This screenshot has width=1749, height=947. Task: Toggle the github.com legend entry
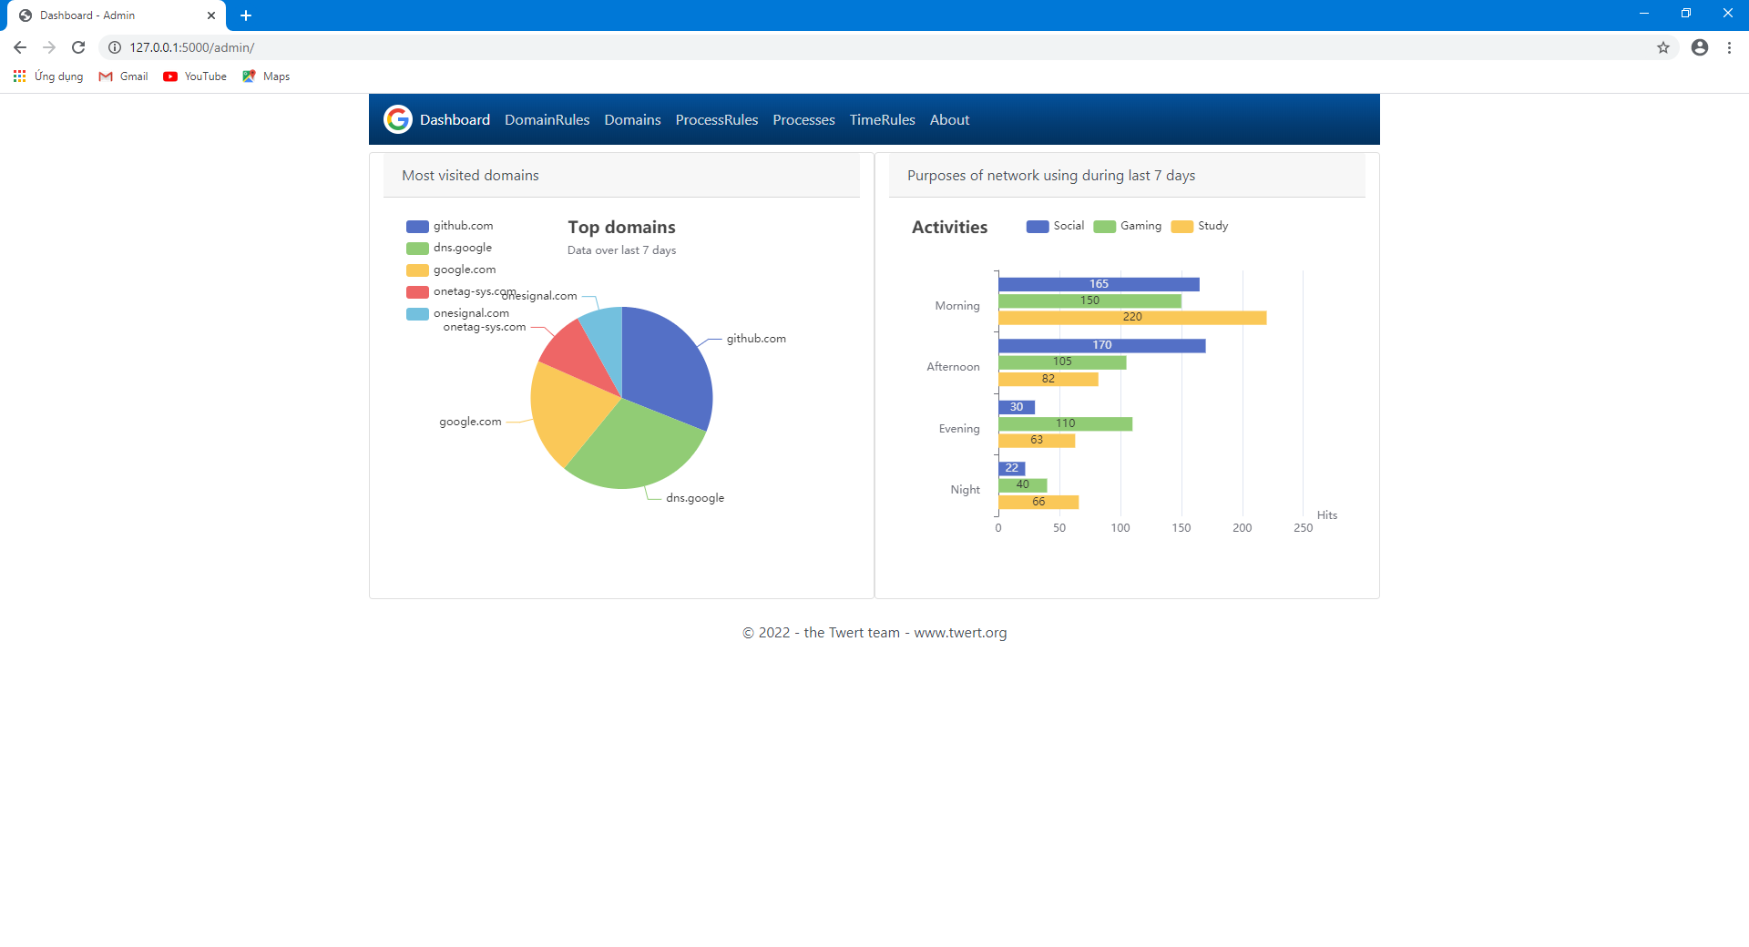point(450,226)
